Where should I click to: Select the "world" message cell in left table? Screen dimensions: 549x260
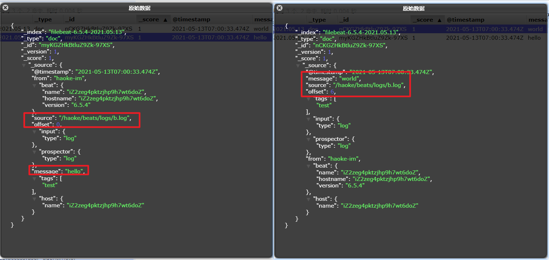click(x=261, y=29)
